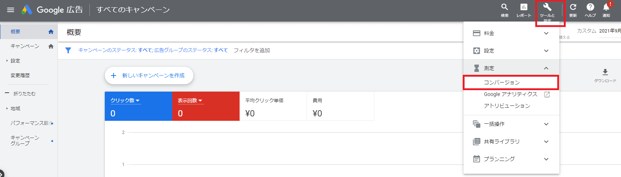The width and height of the screenshot is (621, 177).
Task: Select the 費用 metric card
Action: pyautogui.click(x=340, y=106)
